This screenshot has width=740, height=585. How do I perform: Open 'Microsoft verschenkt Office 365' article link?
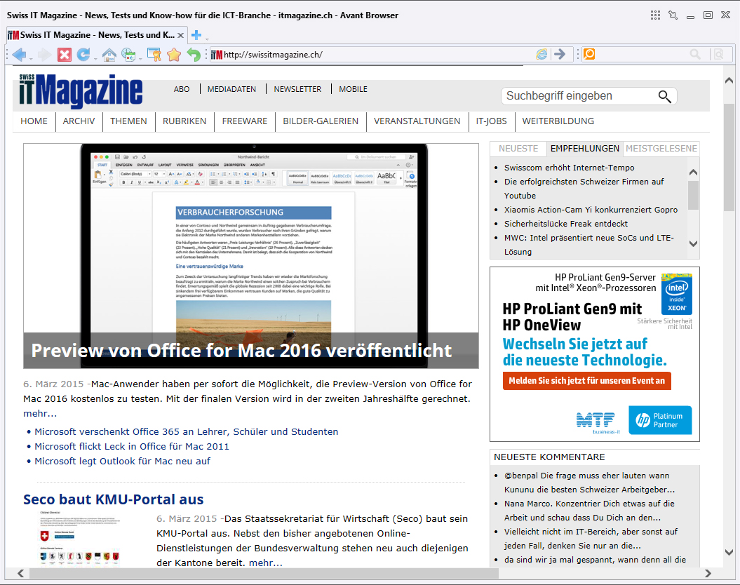pos(186,431)
